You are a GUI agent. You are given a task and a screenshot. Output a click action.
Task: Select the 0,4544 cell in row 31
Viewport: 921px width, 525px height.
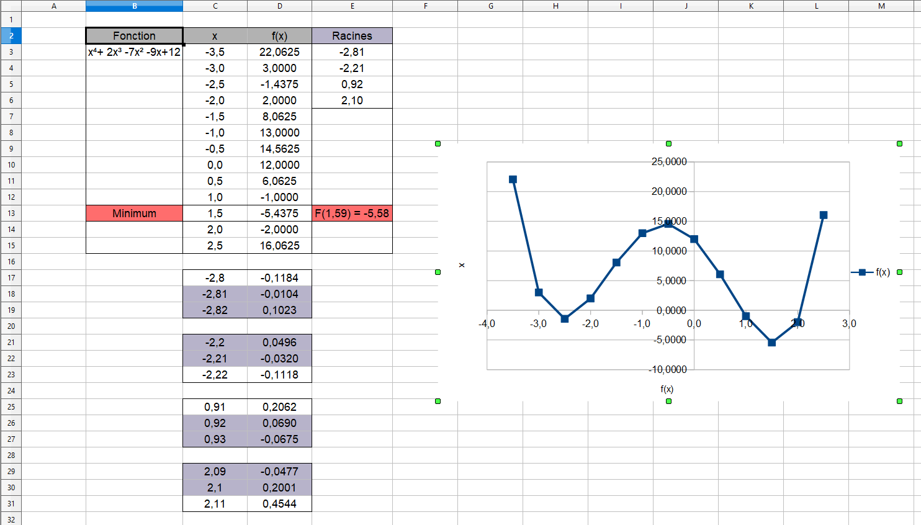click(279, 504)
